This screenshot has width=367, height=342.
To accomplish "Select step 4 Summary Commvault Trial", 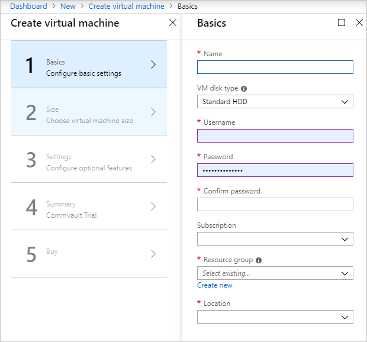I will 89,207.
